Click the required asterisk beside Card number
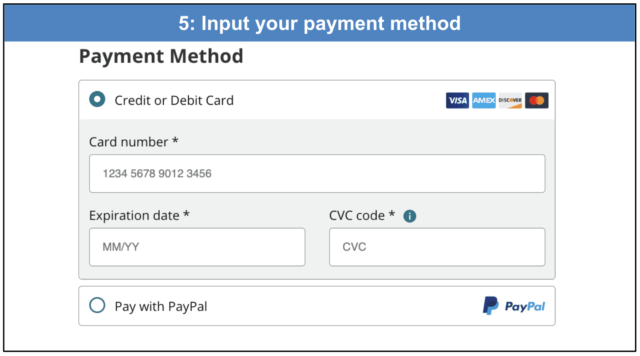The height and width of the screenshot is (356, 640). tap(175, 141)
